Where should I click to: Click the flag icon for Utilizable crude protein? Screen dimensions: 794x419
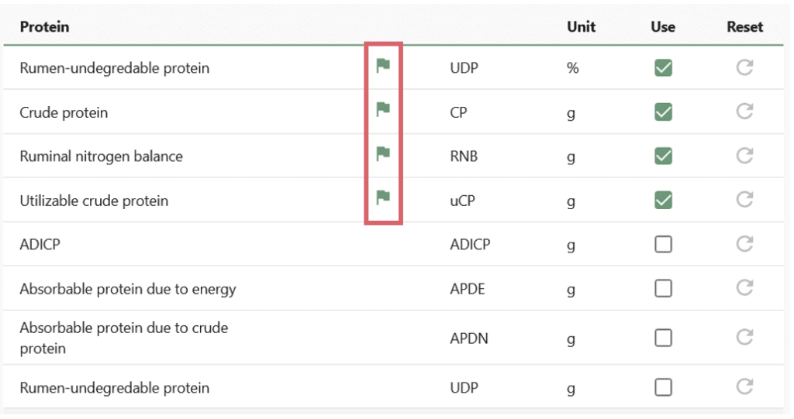pos(383,197)
